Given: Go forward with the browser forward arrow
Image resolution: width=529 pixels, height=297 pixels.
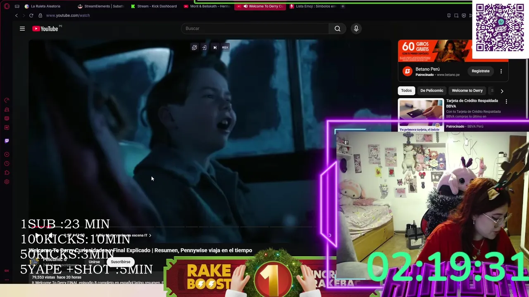Looking at the screenshot, I should pyautogui.click(x=24, y=15).
